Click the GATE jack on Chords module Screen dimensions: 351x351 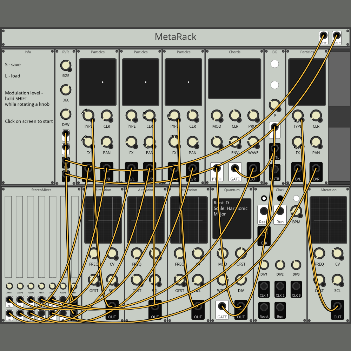click(x=235, y=169)
